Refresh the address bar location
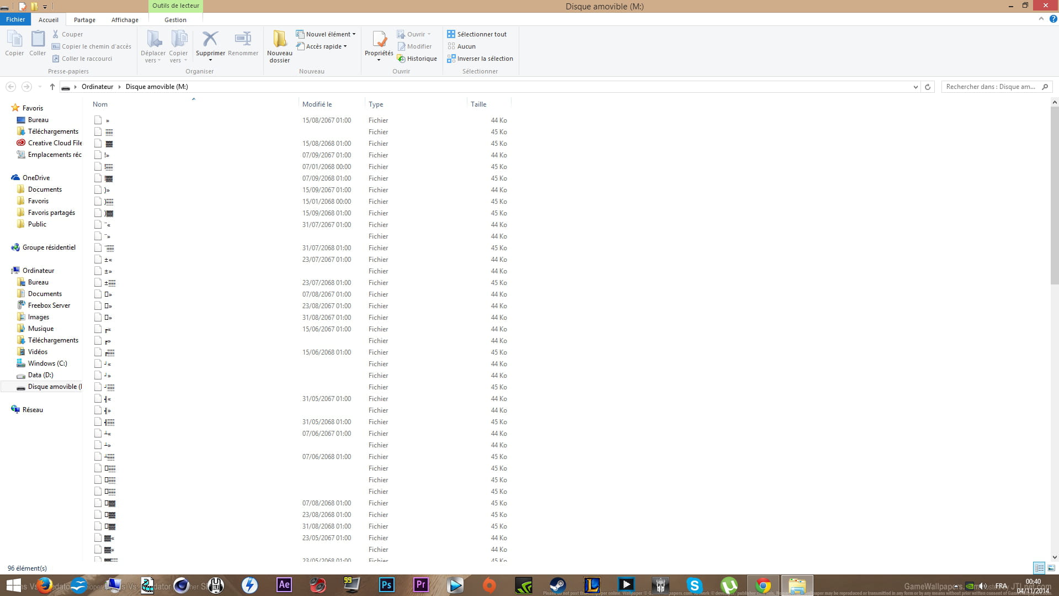This screenshot has height=596, width=1059. point(928,87)
